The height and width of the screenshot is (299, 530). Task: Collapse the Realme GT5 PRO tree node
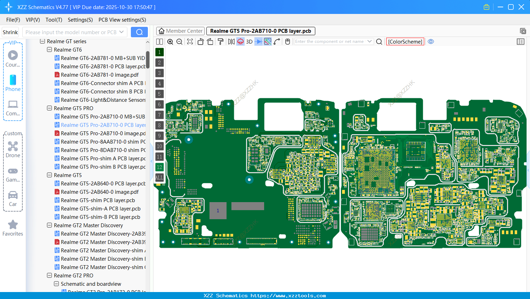49,108
